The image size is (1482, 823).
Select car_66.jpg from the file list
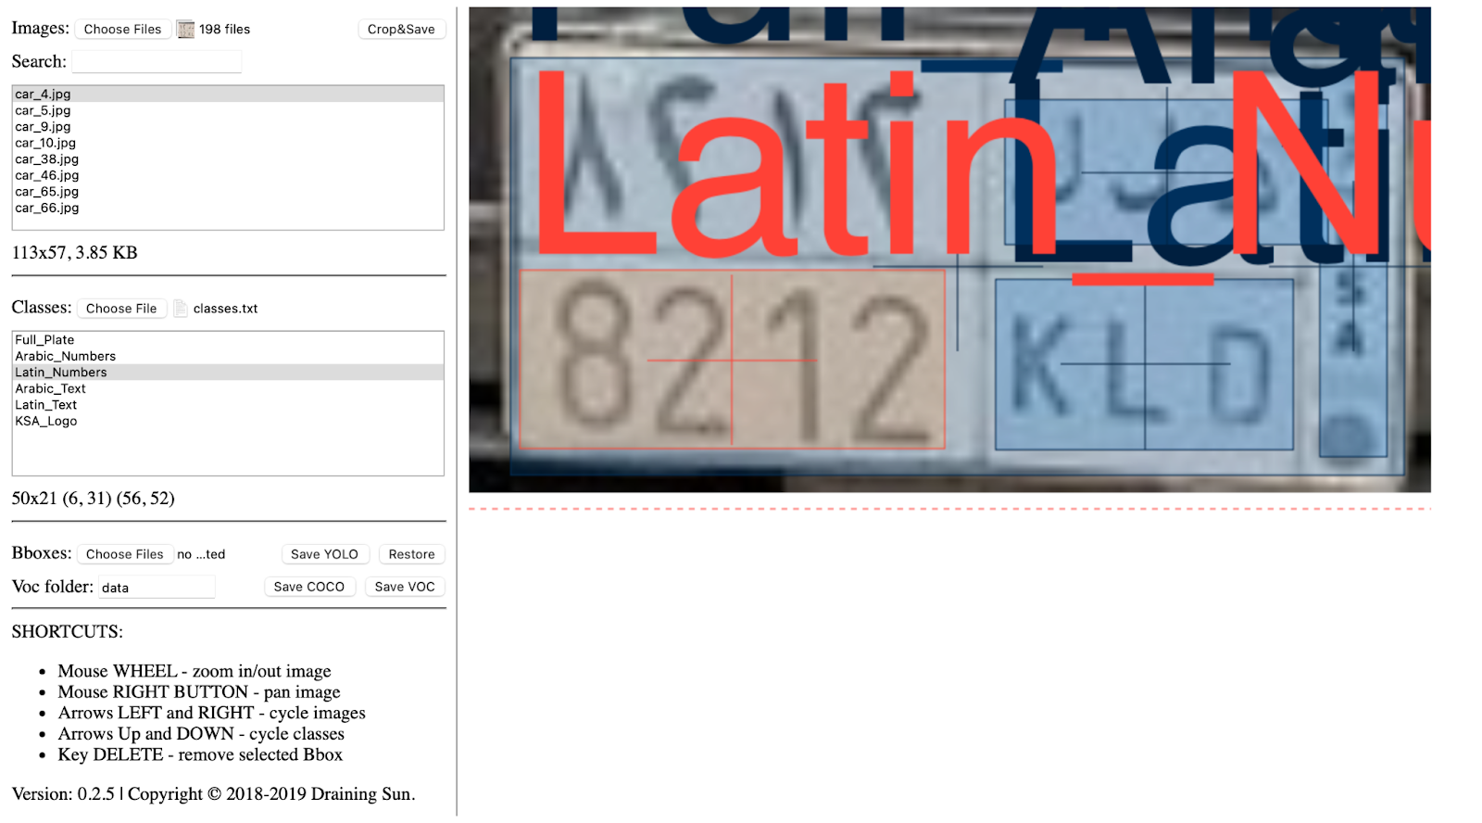click(46, 208)
